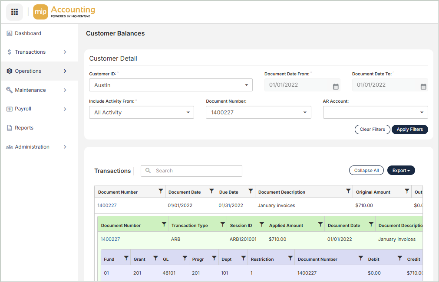Expand the Include Activity From dropdown
Viewport: 439px width, 282px height.
click(141, 113)
